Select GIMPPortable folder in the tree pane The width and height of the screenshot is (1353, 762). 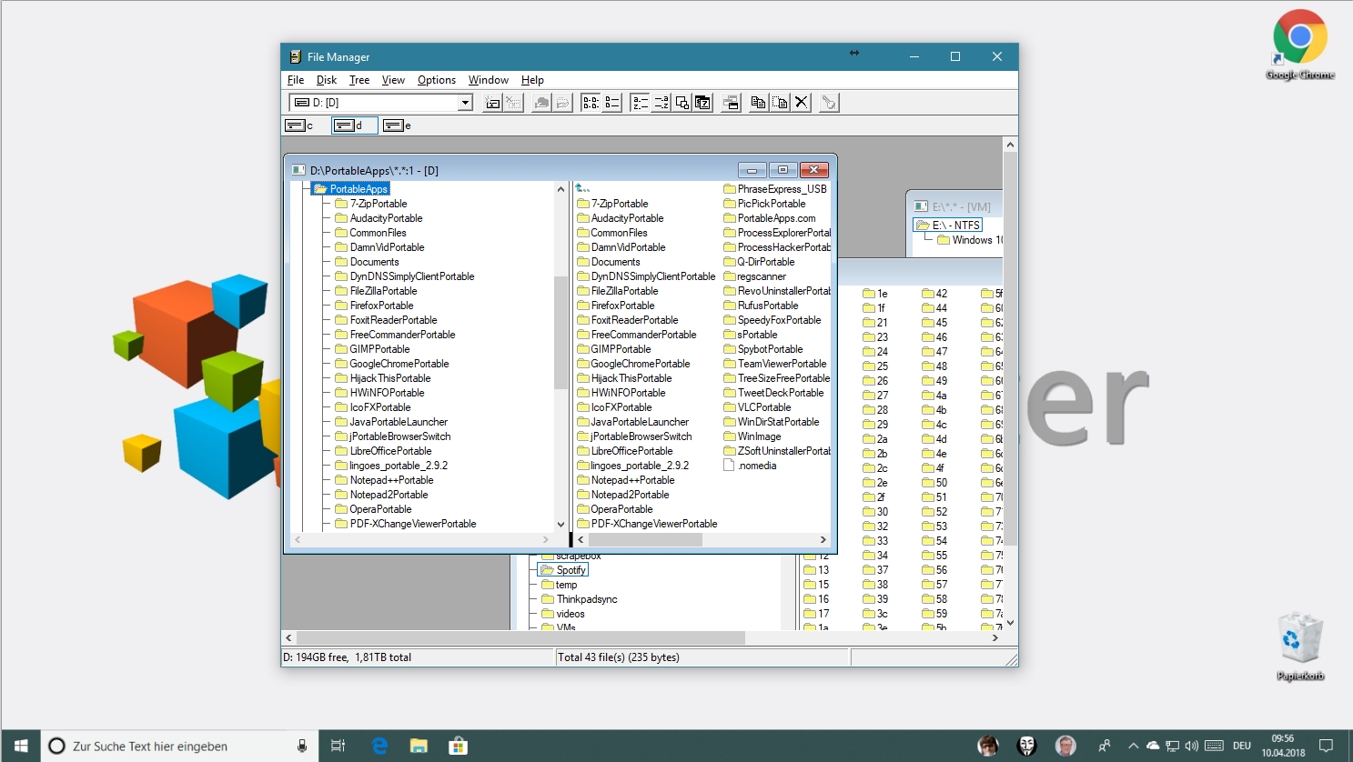coord(379,349)
